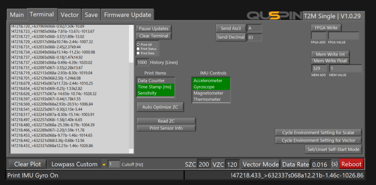
Task: Click Set/Unset Self-Start Mode button
Action: pyautogui.click(x=333, y=149)
